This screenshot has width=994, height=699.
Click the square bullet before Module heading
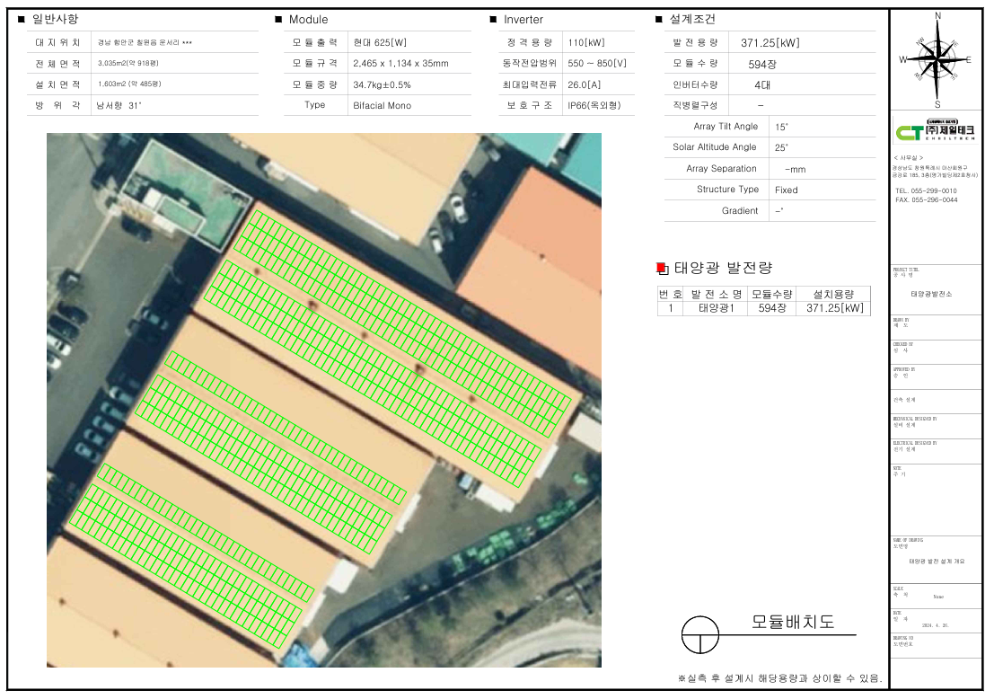278,19
